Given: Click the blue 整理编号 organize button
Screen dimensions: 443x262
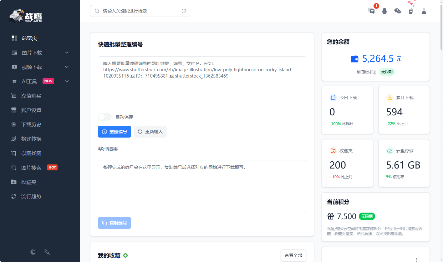Looking at the screenshot, I should click(115, 132).
